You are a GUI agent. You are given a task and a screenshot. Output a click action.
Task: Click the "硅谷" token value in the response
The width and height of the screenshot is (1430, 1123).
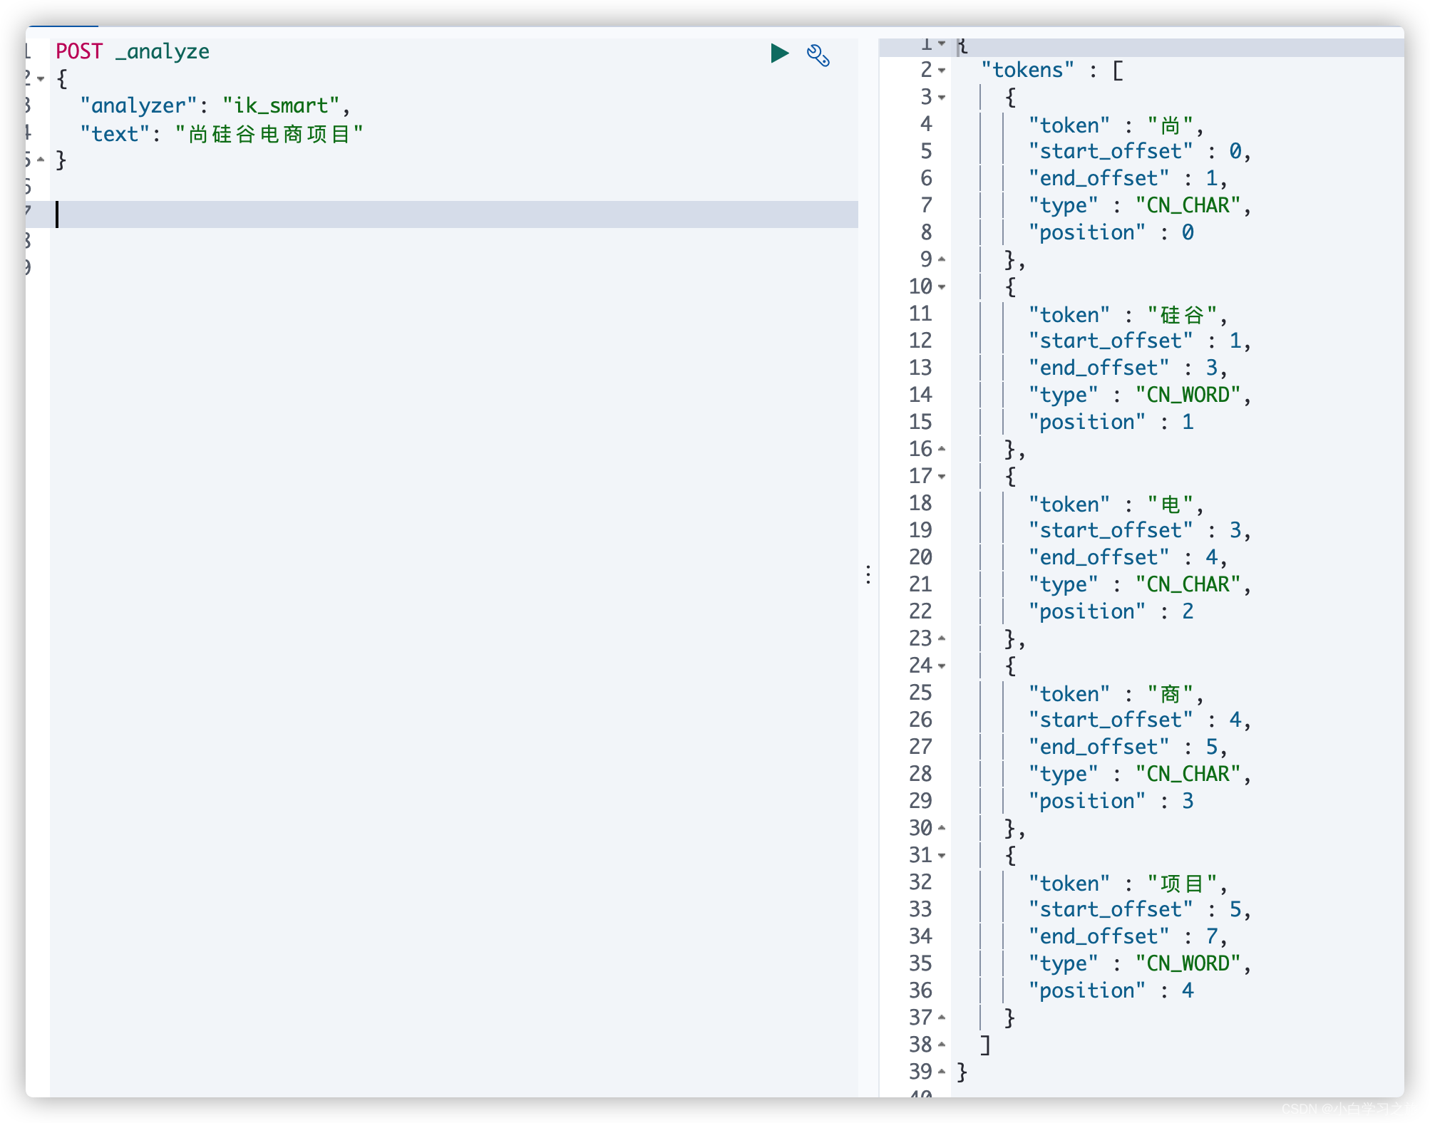point(1182,315)
